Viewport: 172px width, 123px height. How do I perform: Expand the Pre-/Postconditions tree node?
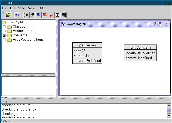coord(4,40)
